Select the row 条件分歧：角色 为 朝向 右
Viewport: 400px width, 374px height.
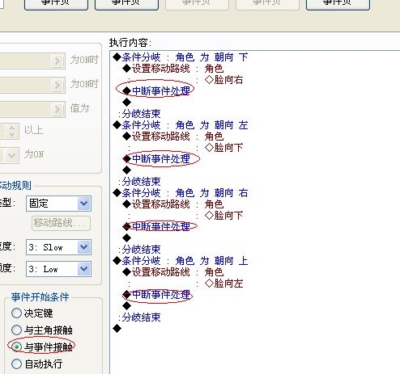point(181,193)
